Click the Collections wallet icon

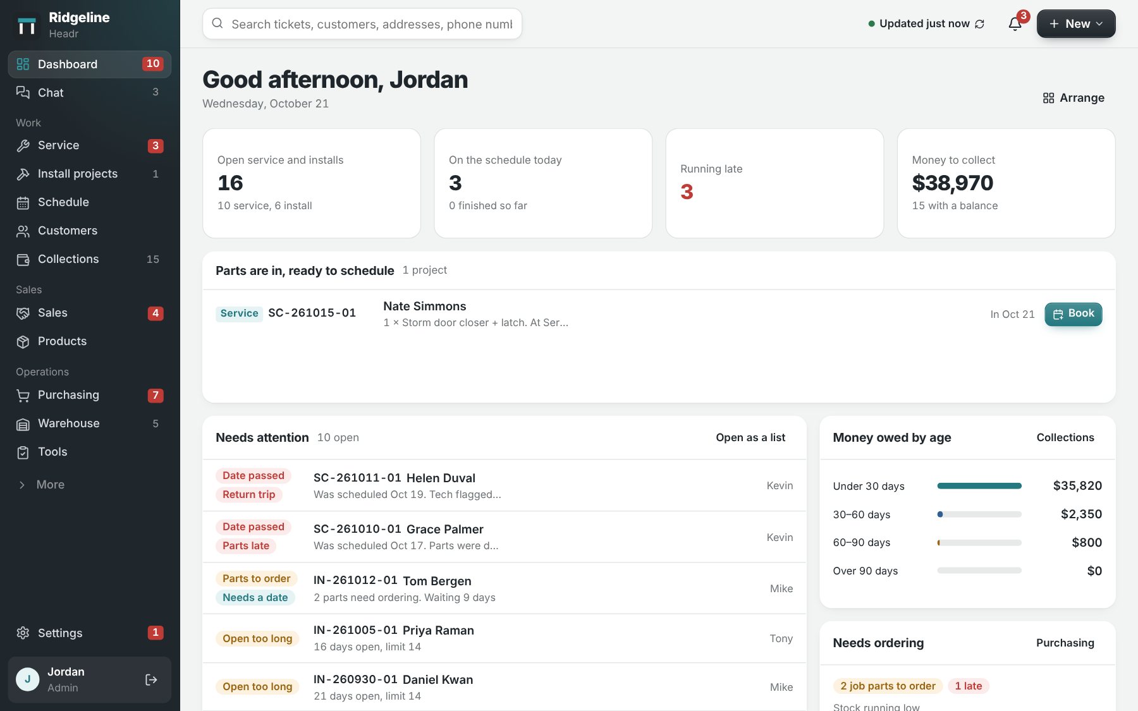coord(23,259)
